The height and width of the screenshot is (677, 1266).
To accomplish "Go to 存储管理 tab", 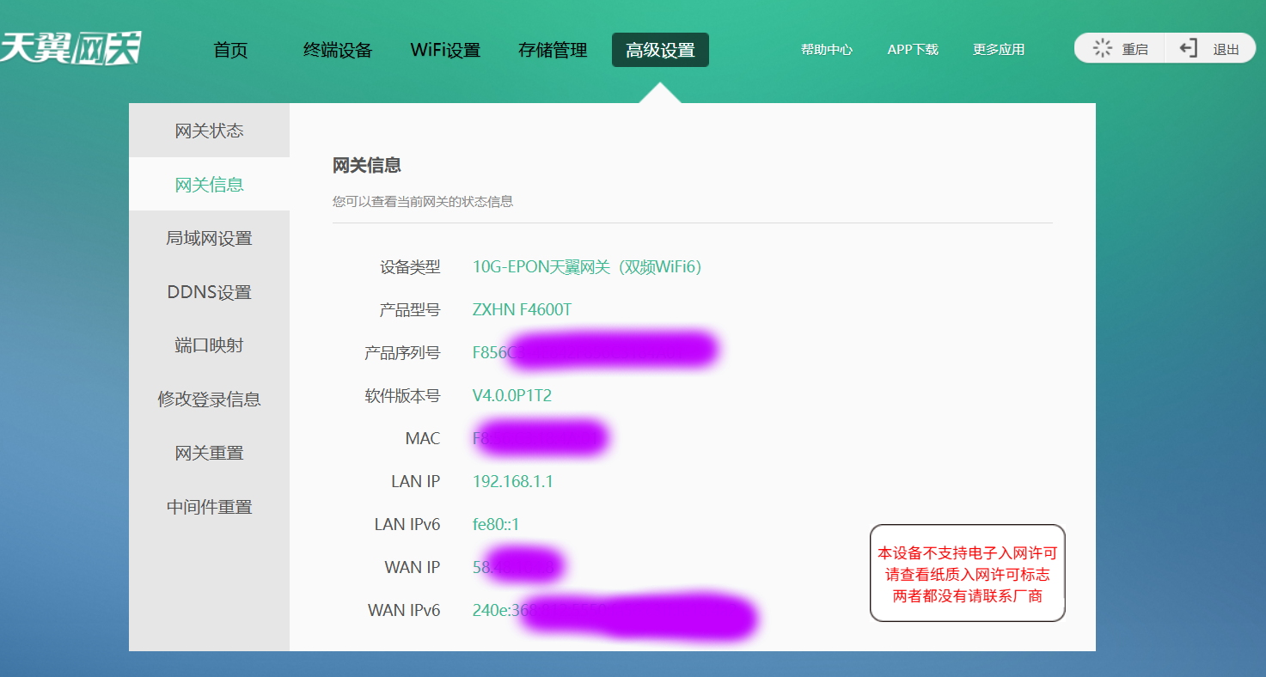I will pyautogui.click(x=553, y=50).
